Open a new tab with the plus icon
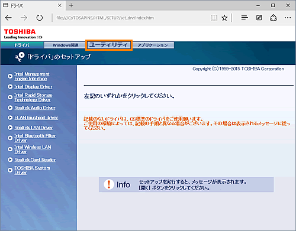 71,5
